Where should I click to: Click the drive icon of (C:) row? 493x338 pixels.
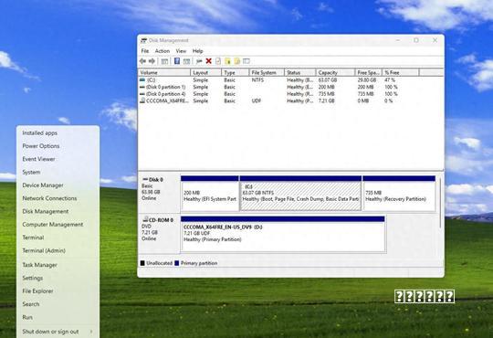tap(142, 80)
